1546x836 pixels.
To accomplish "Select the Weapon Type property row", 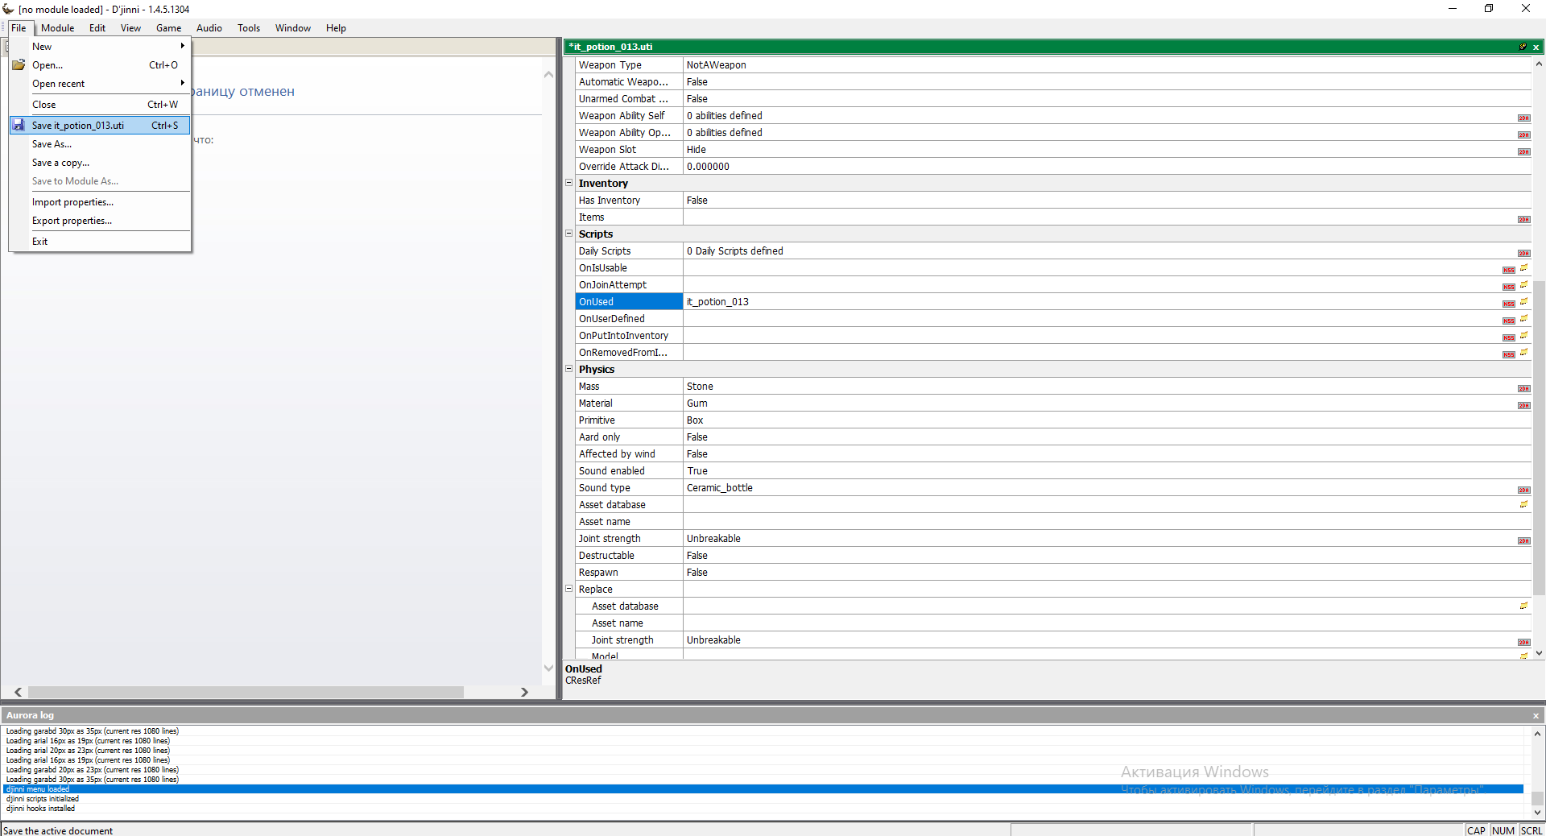I will coord(1053,64).
